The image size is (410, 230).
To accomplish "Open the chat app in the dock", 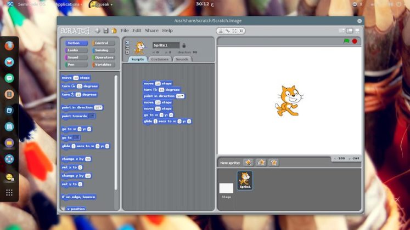I will pyautogui.click(x=9, y=78).
